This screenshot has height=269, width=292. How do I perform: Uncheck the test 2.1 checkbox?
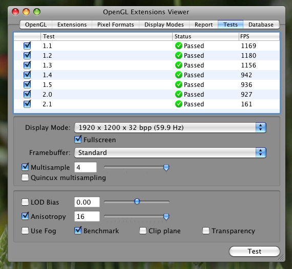pyautogui.click(x=27, y=104)
